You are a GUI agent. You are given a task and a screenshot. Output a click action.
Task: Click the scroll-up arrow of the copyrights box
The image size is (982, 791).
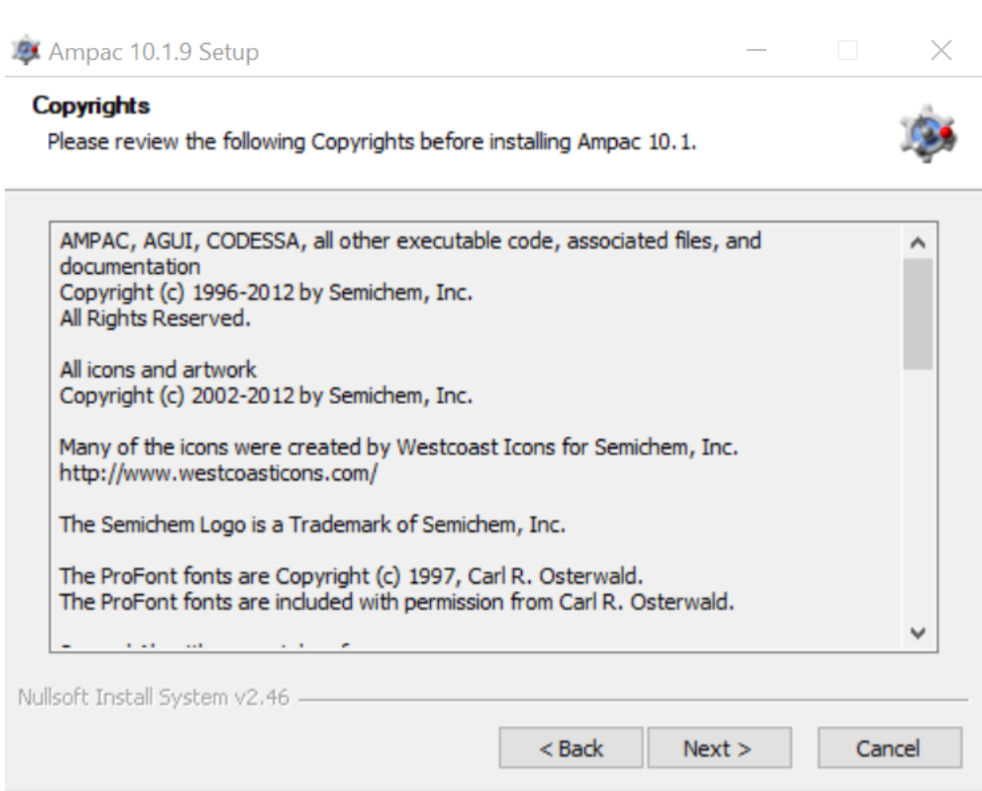coord(918,242)
